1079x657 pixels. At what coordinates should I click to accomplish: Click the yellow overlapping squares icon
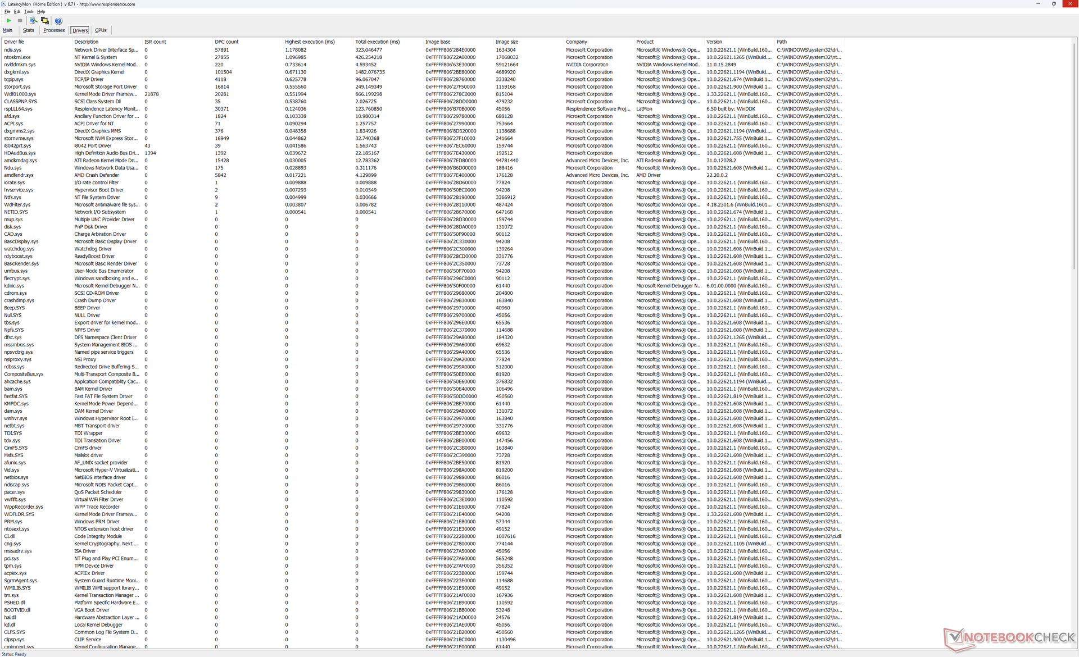(45, 21)
